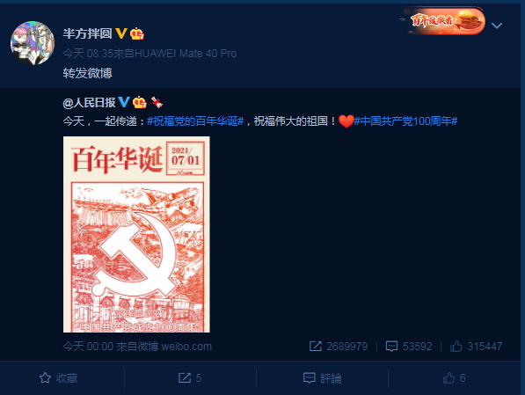The width and height of the screenshot is (525, 395).
Task: Toggle 收藏 favorite star on this post
Action: pyautogui.click(x=58, y=378)
